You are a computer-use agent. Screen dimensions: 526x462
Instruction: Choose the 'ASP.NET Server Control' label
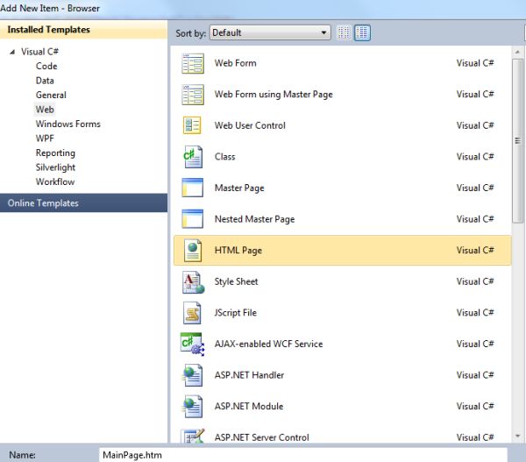tap(261, 437)
